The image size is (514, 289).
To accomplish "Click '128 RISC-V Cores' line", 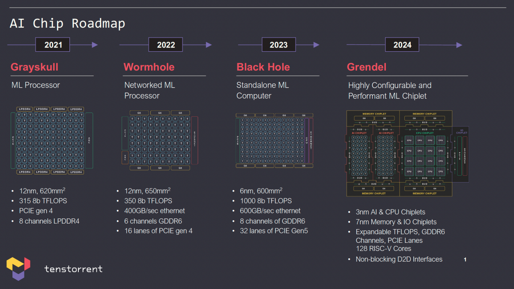I will (383, 248).
